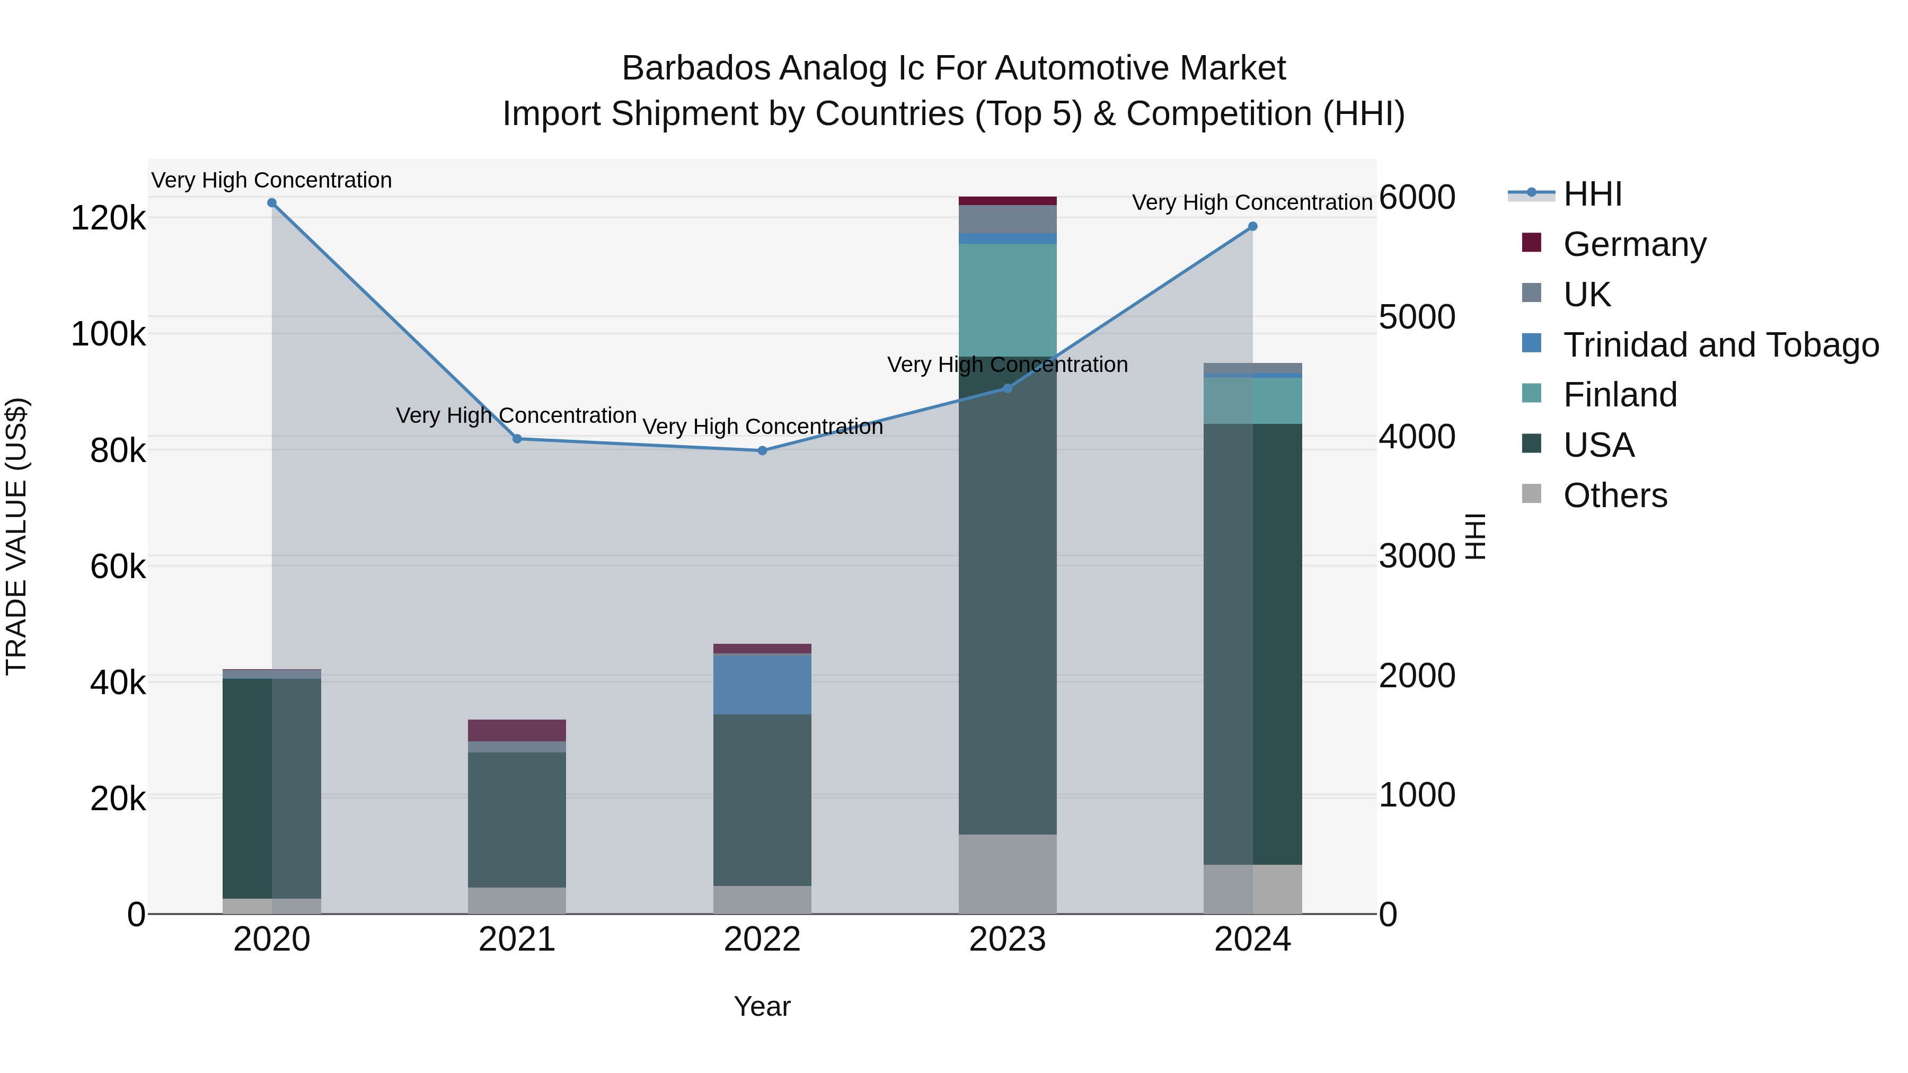Click the HHI data point for 2023
Image resolution: width=1908 pixels, height=1073 pixels.
tap(1008, 388)
